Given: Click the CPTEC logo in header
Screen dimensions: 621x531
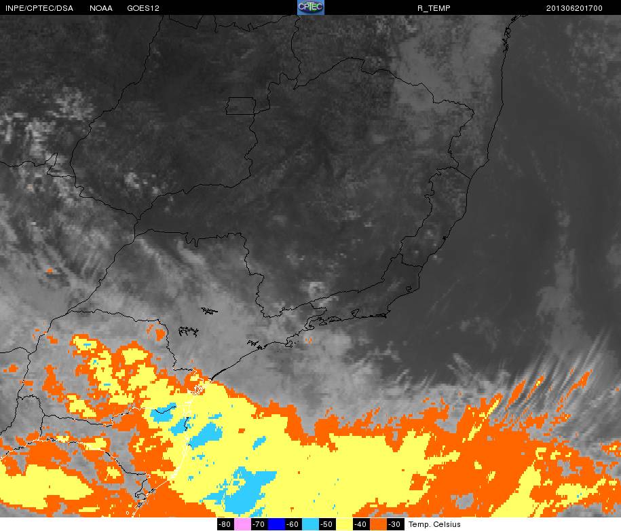Looking at the screenshot, I should point(311,7).
